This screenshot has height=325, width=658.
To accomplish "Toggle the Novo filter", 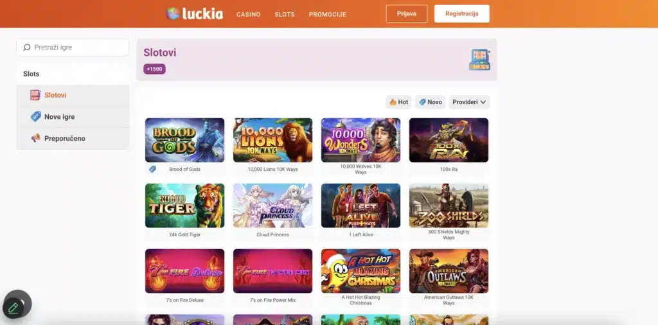I will point(431,102).
